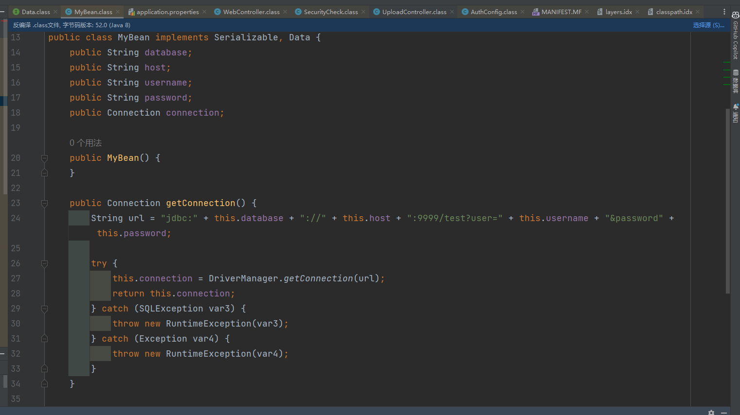
Task: Close the application.properties tab
Action: click(x=204, y=12)
